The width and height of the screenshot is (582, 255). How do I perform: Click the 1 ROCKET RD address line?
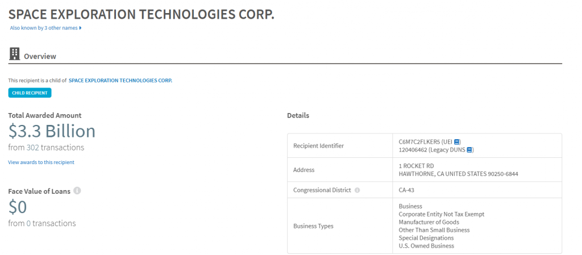(x=416, y=166)
